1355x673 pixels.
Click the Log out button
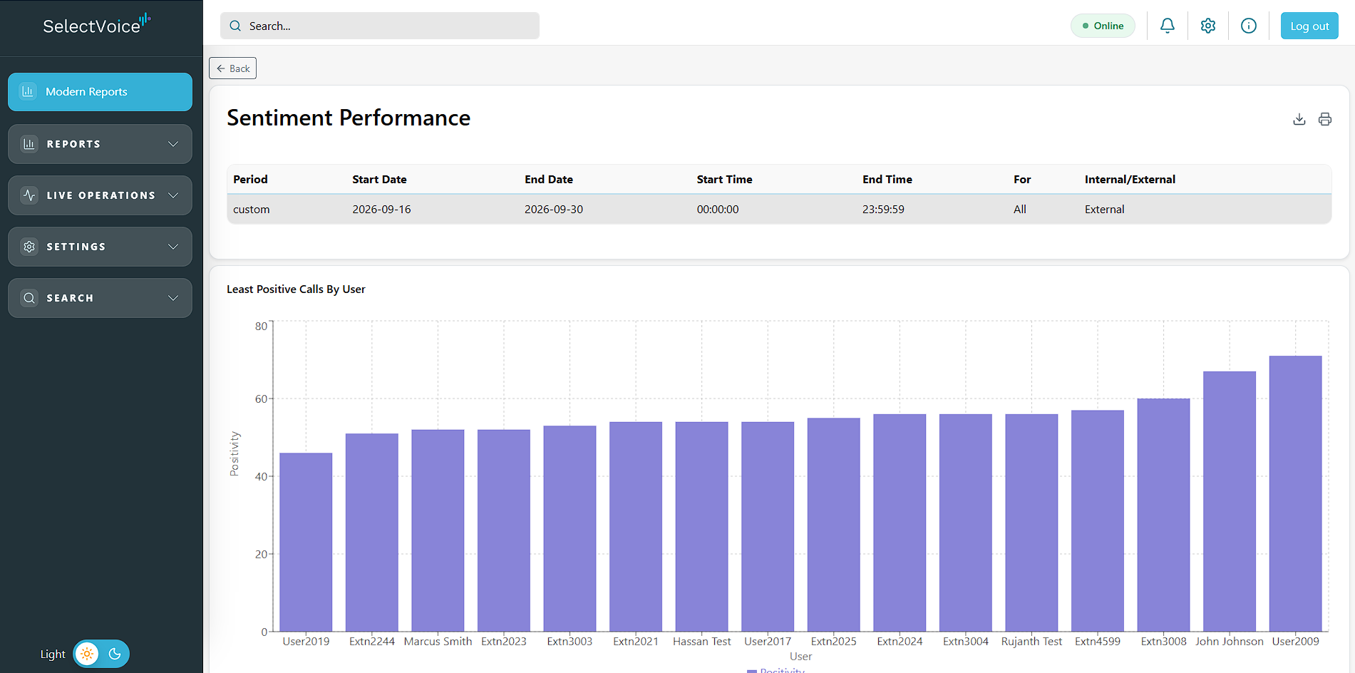(x=1309, y=26)
